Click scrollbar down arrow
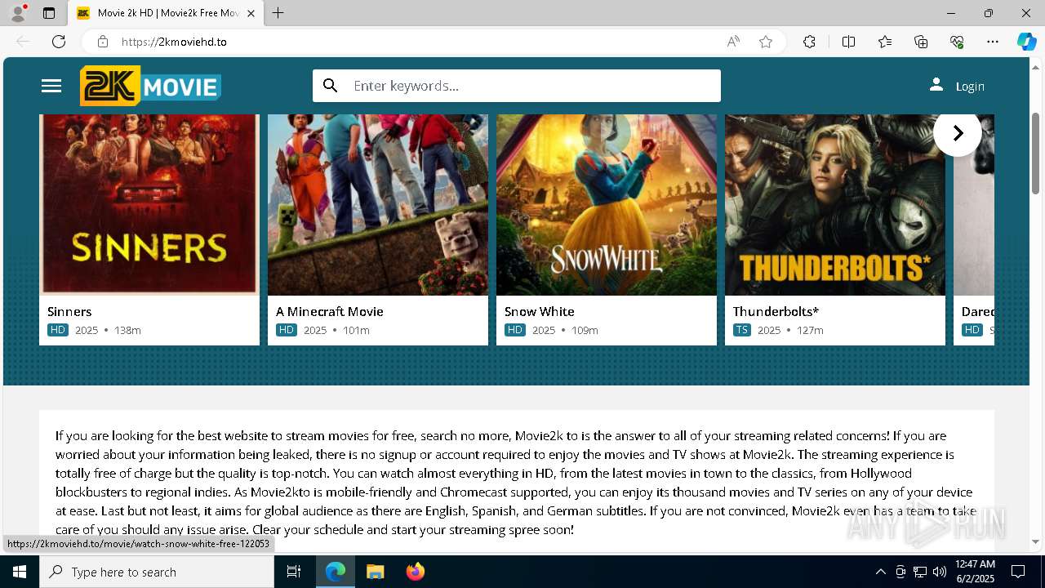1045x588 pixels. tap(1036, 541)
